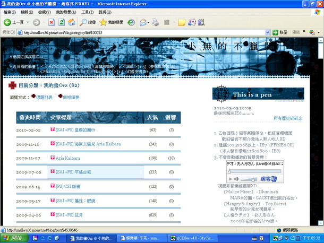The height and width of the screenshot is (243, 324).
Task: Open the View menu
Action: [45, 12]
